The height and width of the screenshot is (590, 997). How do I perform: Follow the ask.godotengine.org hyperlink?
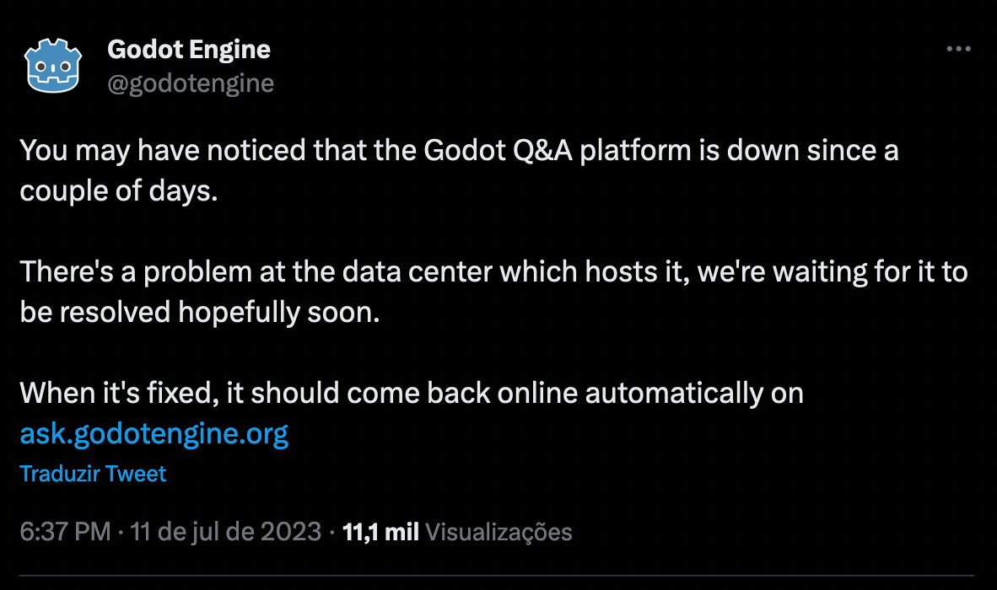(154, 432)
